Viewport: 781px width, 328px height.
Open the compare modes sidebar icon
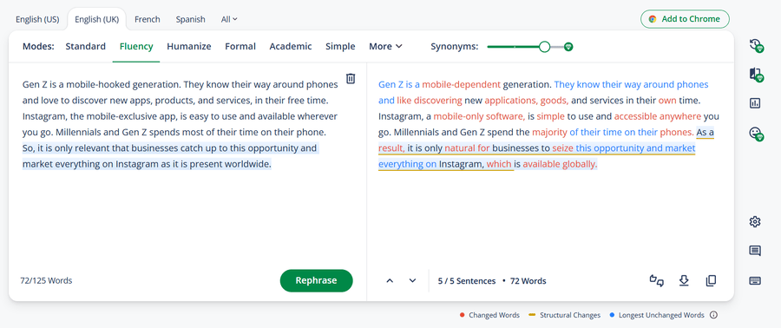(x=756, y=75)
